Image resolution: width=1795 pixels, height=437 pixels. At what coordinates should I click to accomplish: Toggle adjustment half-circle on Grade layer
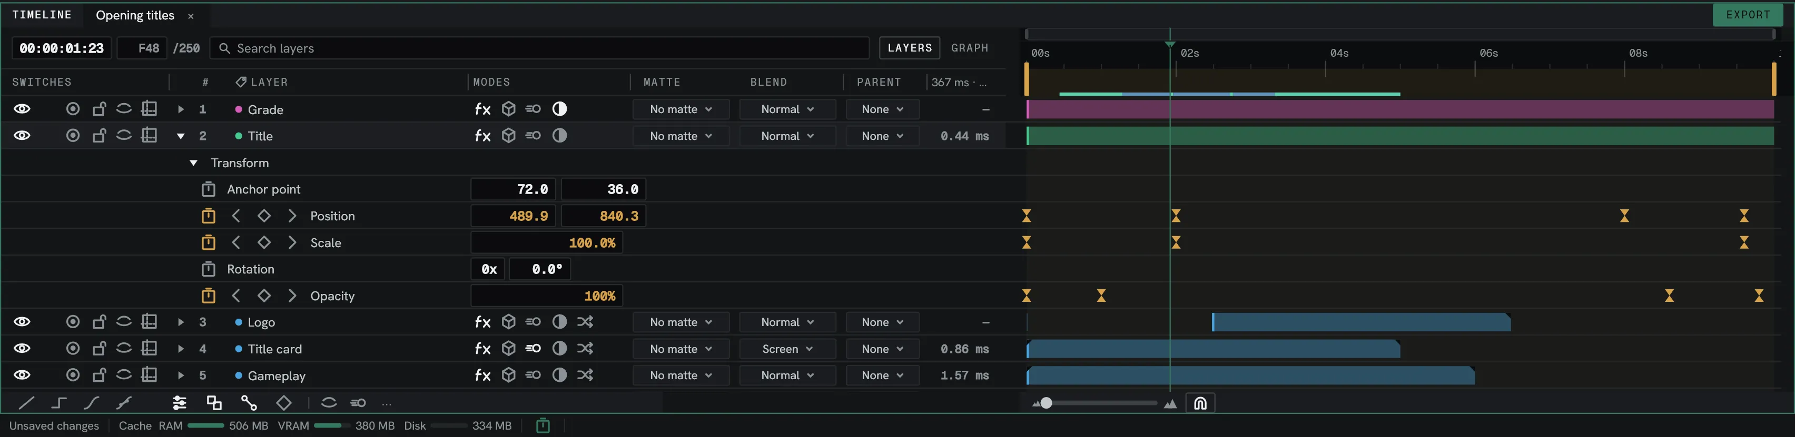click(559, 108)
